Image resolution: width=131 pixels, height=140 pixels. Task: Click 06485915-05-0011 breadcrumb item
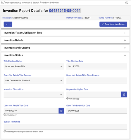click(x=50, y=3)
